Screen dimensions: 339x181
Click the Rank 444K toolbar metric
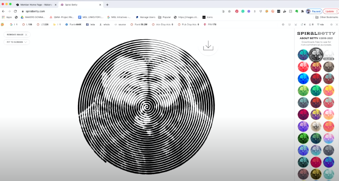click(x=73, y=25)
